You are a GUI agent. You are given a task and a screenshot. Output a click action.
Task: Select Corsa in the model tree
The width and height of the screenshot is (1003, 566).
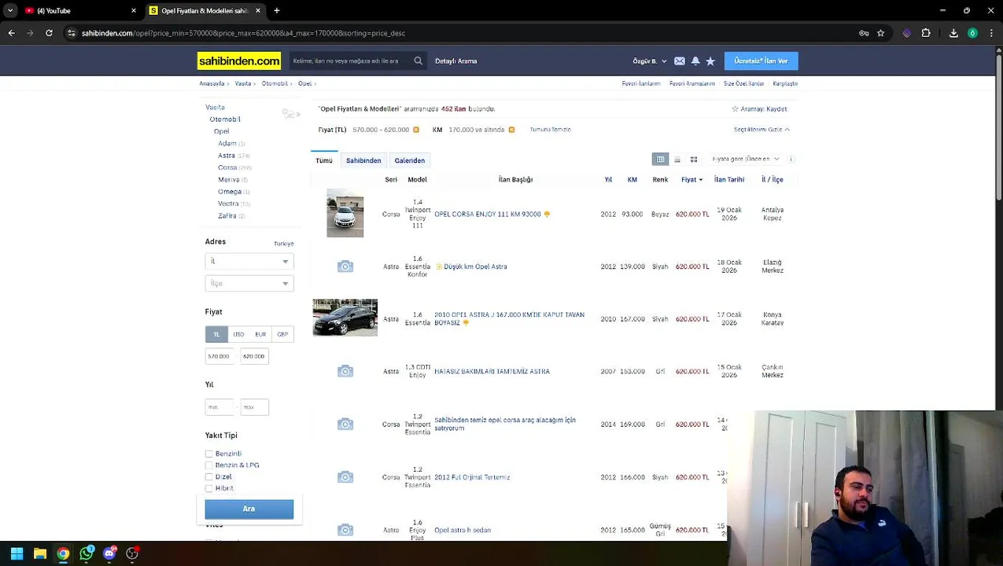click(227, 167)
